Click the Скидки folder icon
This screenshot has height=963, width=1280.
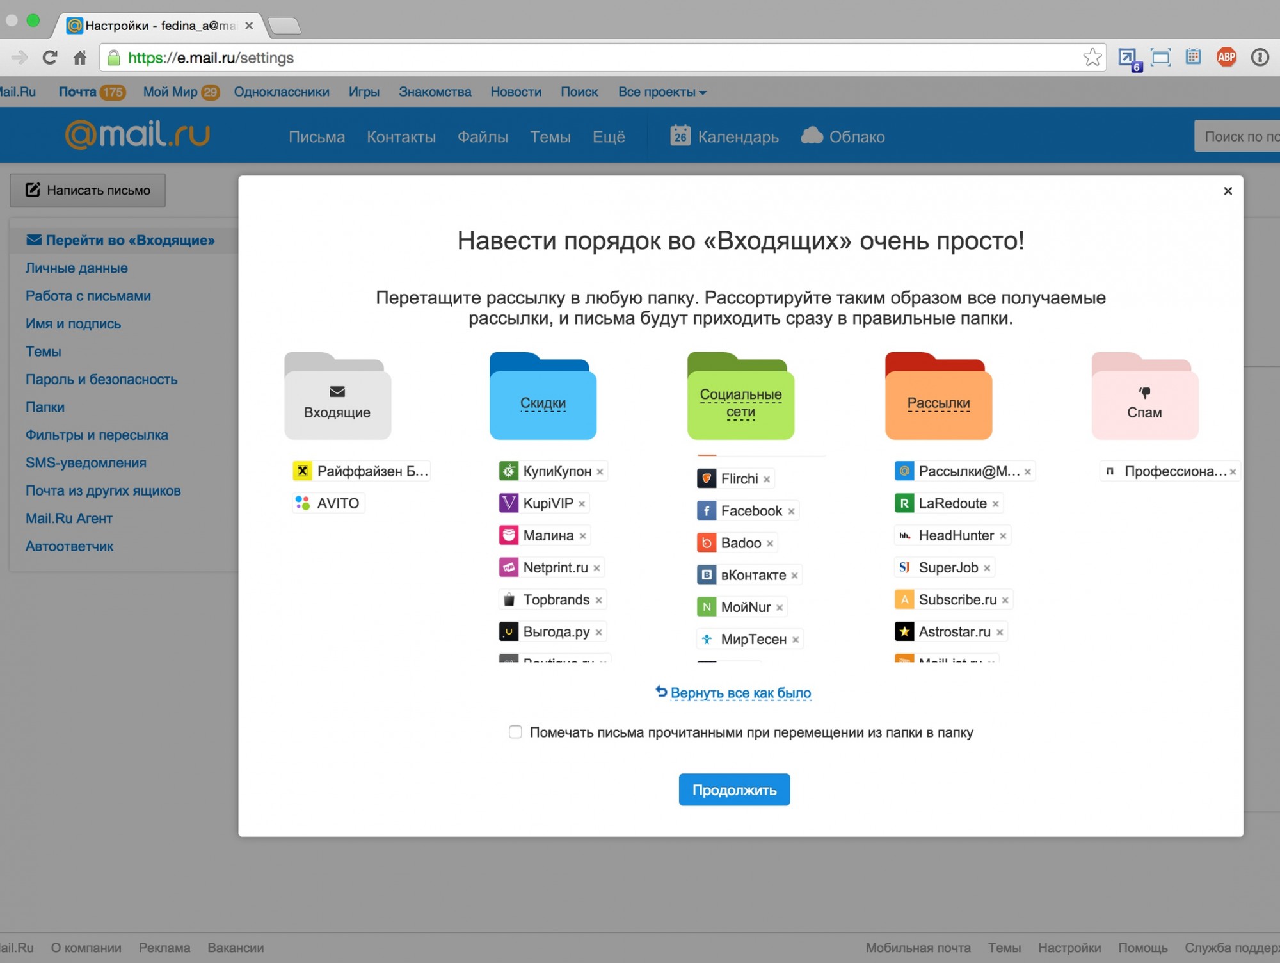pyautogui.click(x=541, y=394)
